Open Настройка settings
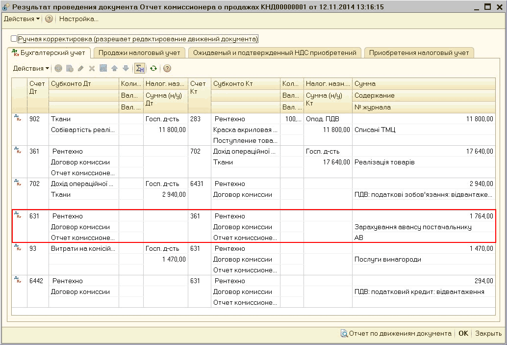This screenshot has height=345, width=507. [x=78, y=19]
